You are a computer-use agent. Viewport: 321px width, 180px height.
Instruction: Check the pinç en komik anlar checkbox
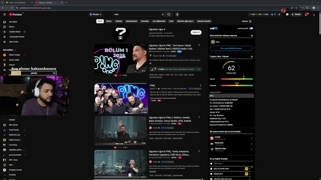(x=211, y=169)
